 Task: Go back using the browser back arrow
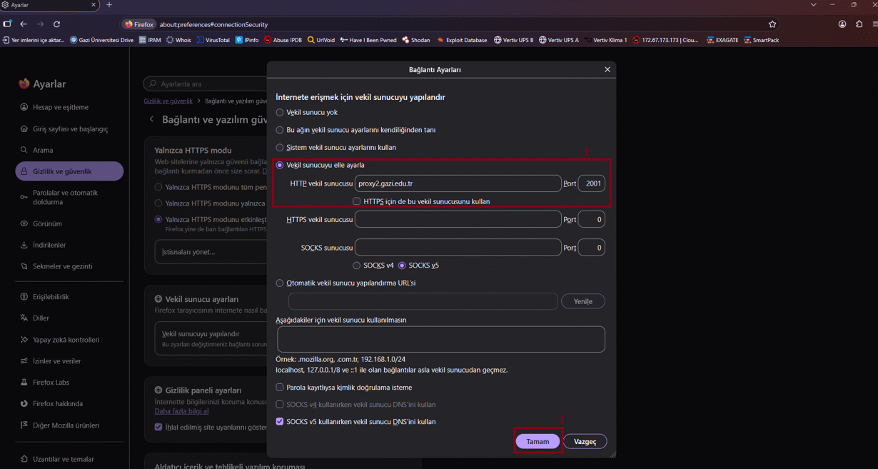(24, 24)
